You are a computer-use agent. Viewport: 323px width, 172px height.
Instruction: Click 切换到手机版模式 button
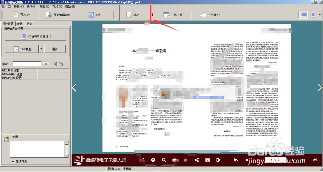click(36, 37)
